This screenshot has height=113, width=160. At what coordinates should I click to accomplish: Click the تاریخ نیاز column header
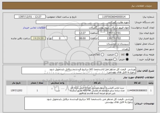[16, 83]
